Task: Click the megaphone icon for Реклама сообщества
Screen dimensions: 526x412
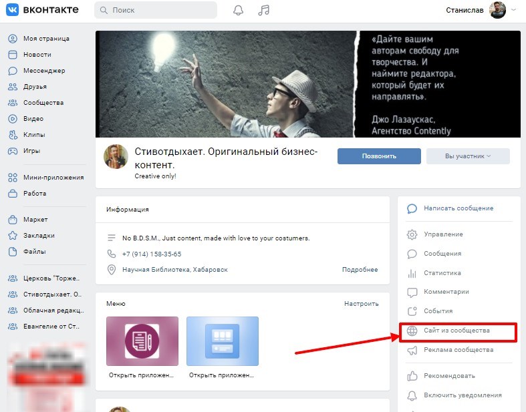Action: pyautogui.click(x=412, y=351)
